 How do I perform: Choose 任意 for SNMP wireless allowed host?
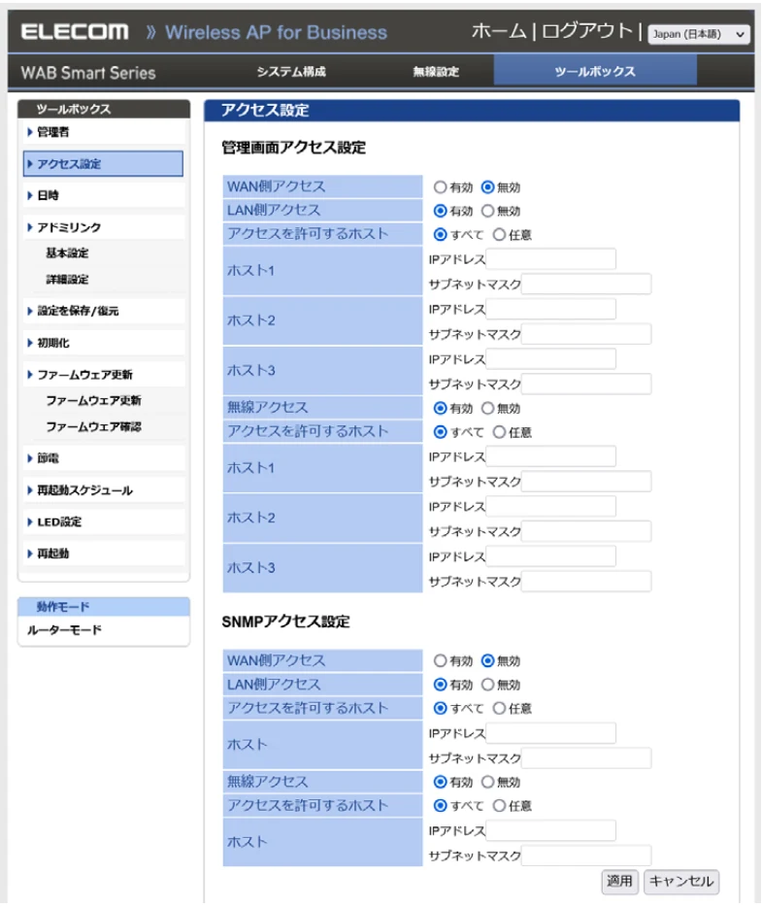(x=499, y=806)
